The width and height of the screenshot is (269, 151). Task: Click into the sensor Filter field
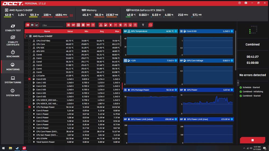[x=52, y=25]
